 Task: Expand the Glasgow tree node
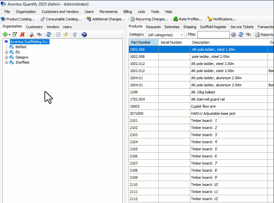coord(6,57)
